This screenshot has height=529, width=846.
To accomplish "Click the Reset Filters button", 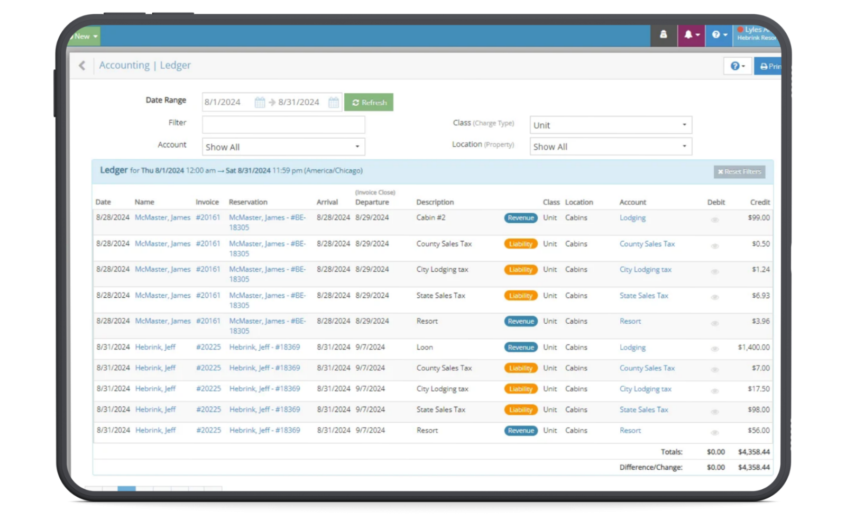I will (739, 171).
